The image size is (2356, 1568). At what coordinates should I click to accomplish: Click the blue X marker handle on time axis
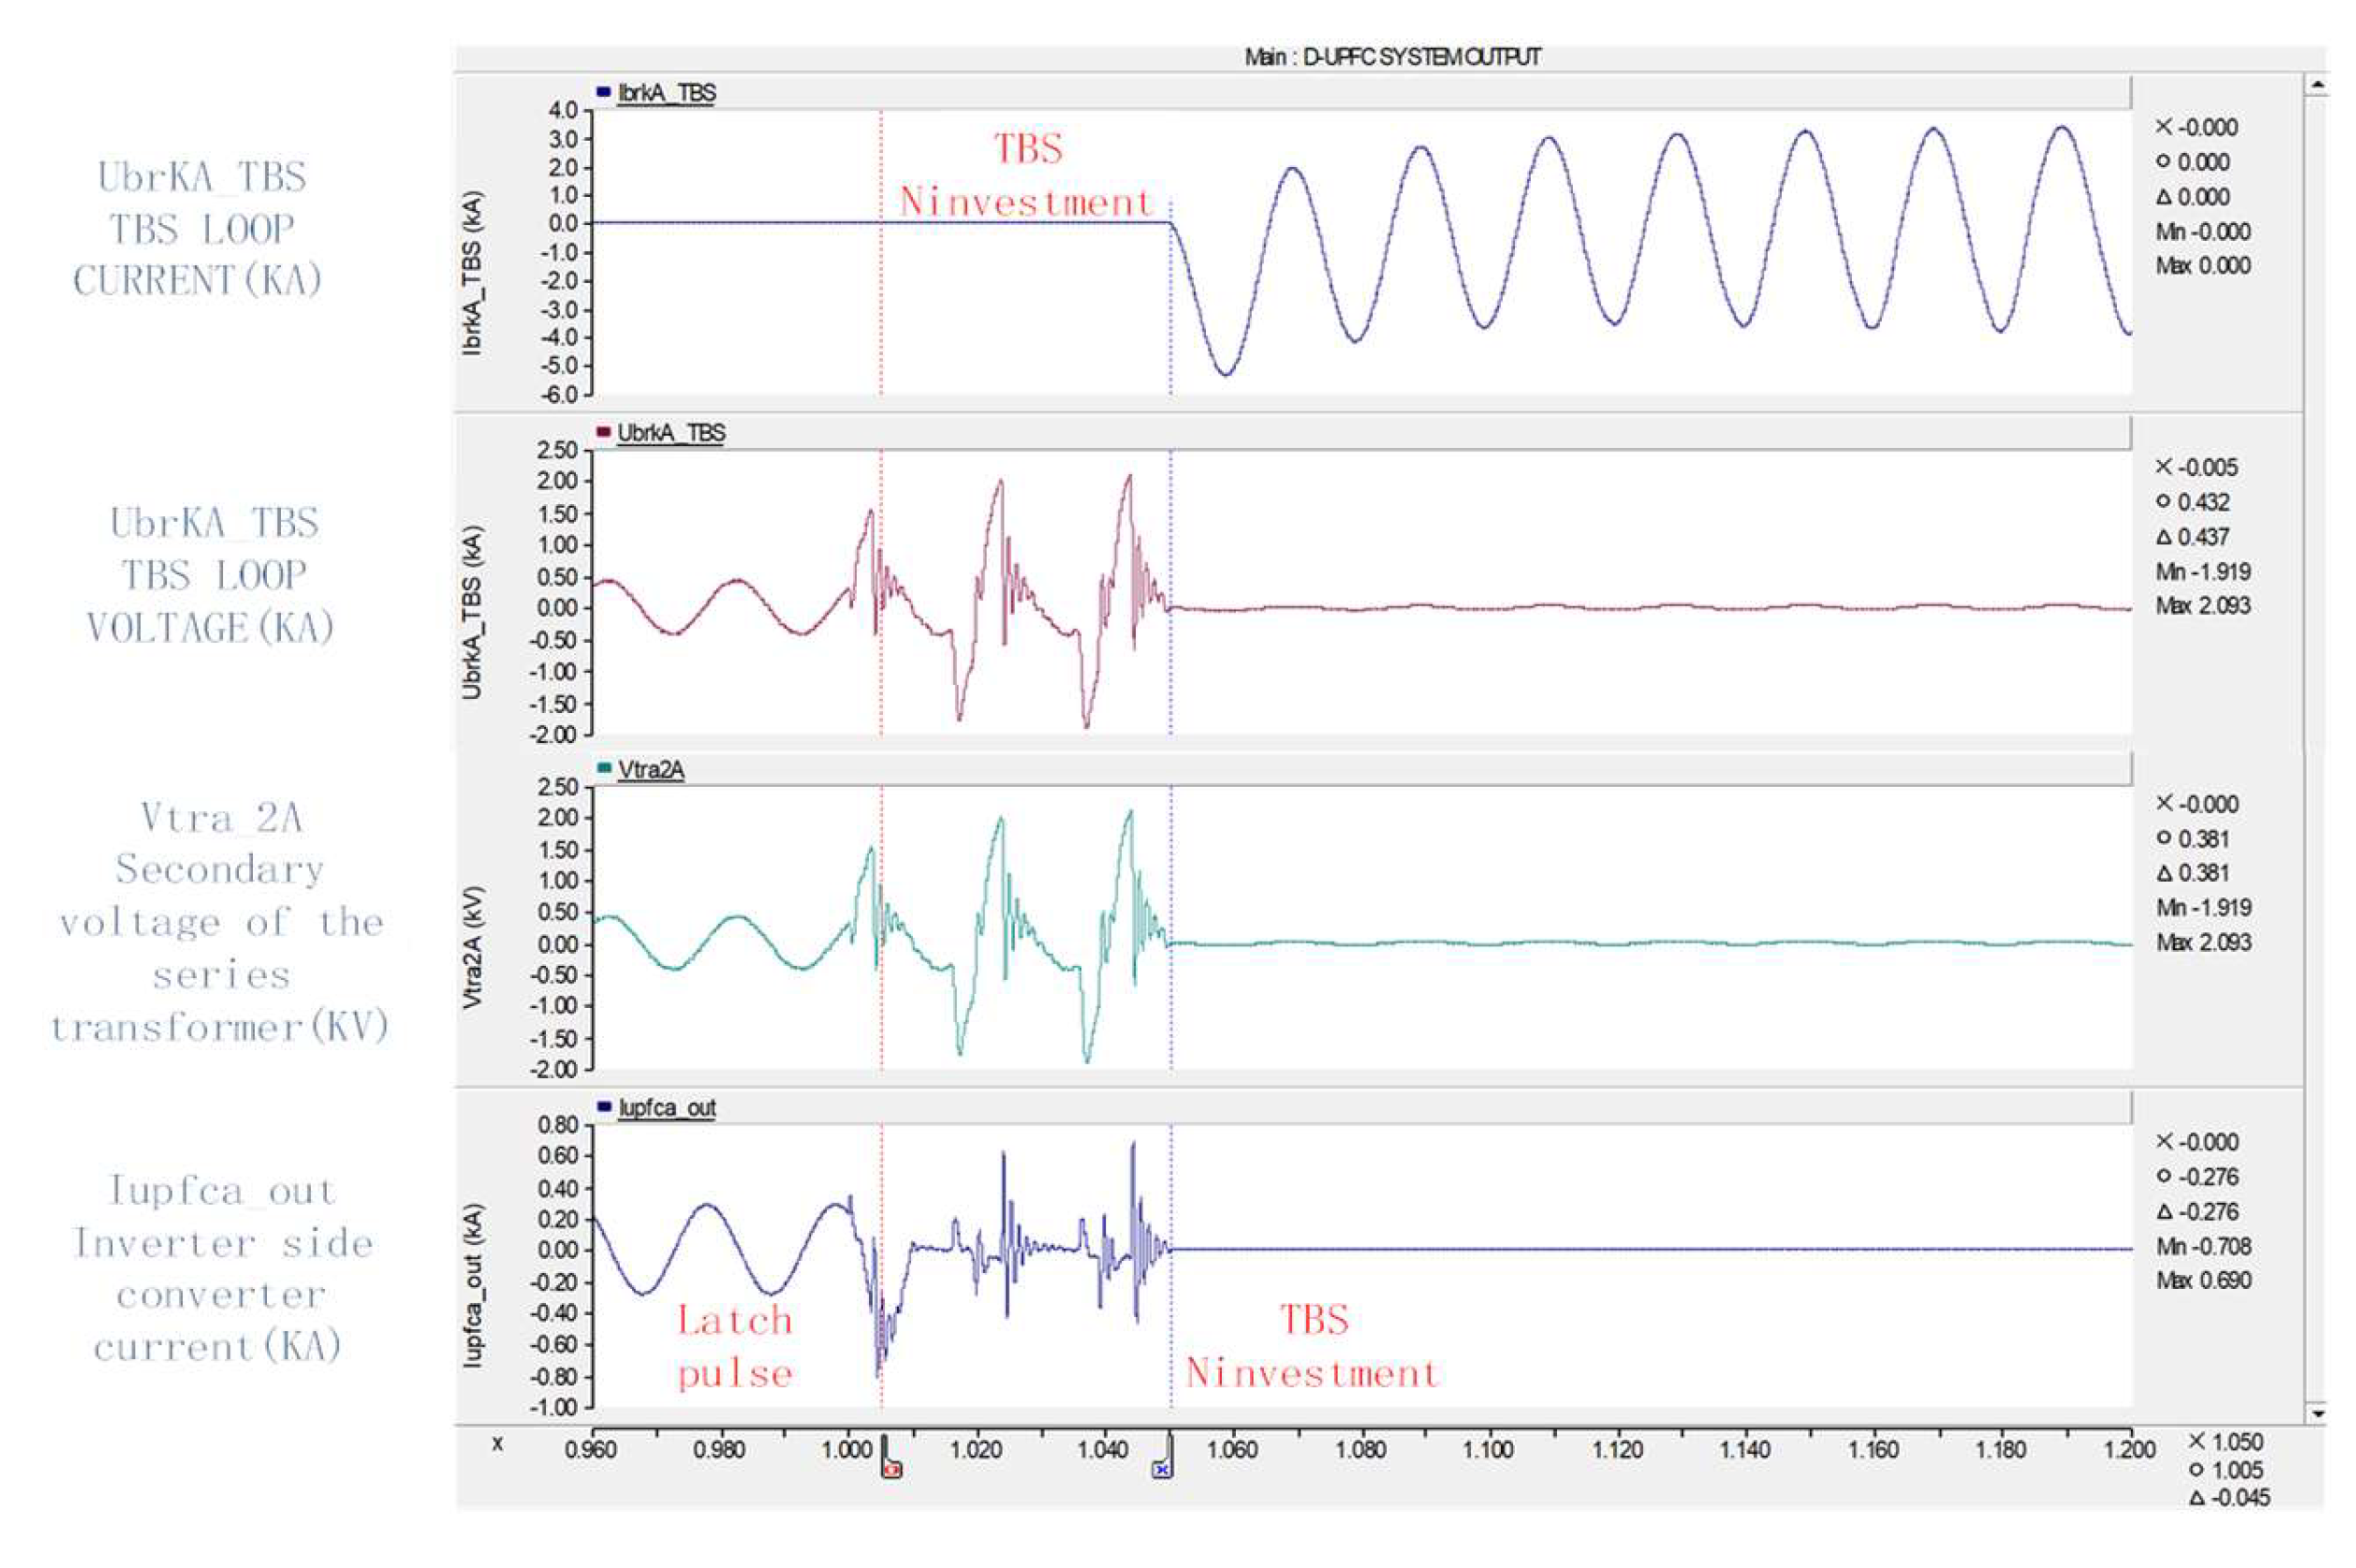point(1161,1469)
